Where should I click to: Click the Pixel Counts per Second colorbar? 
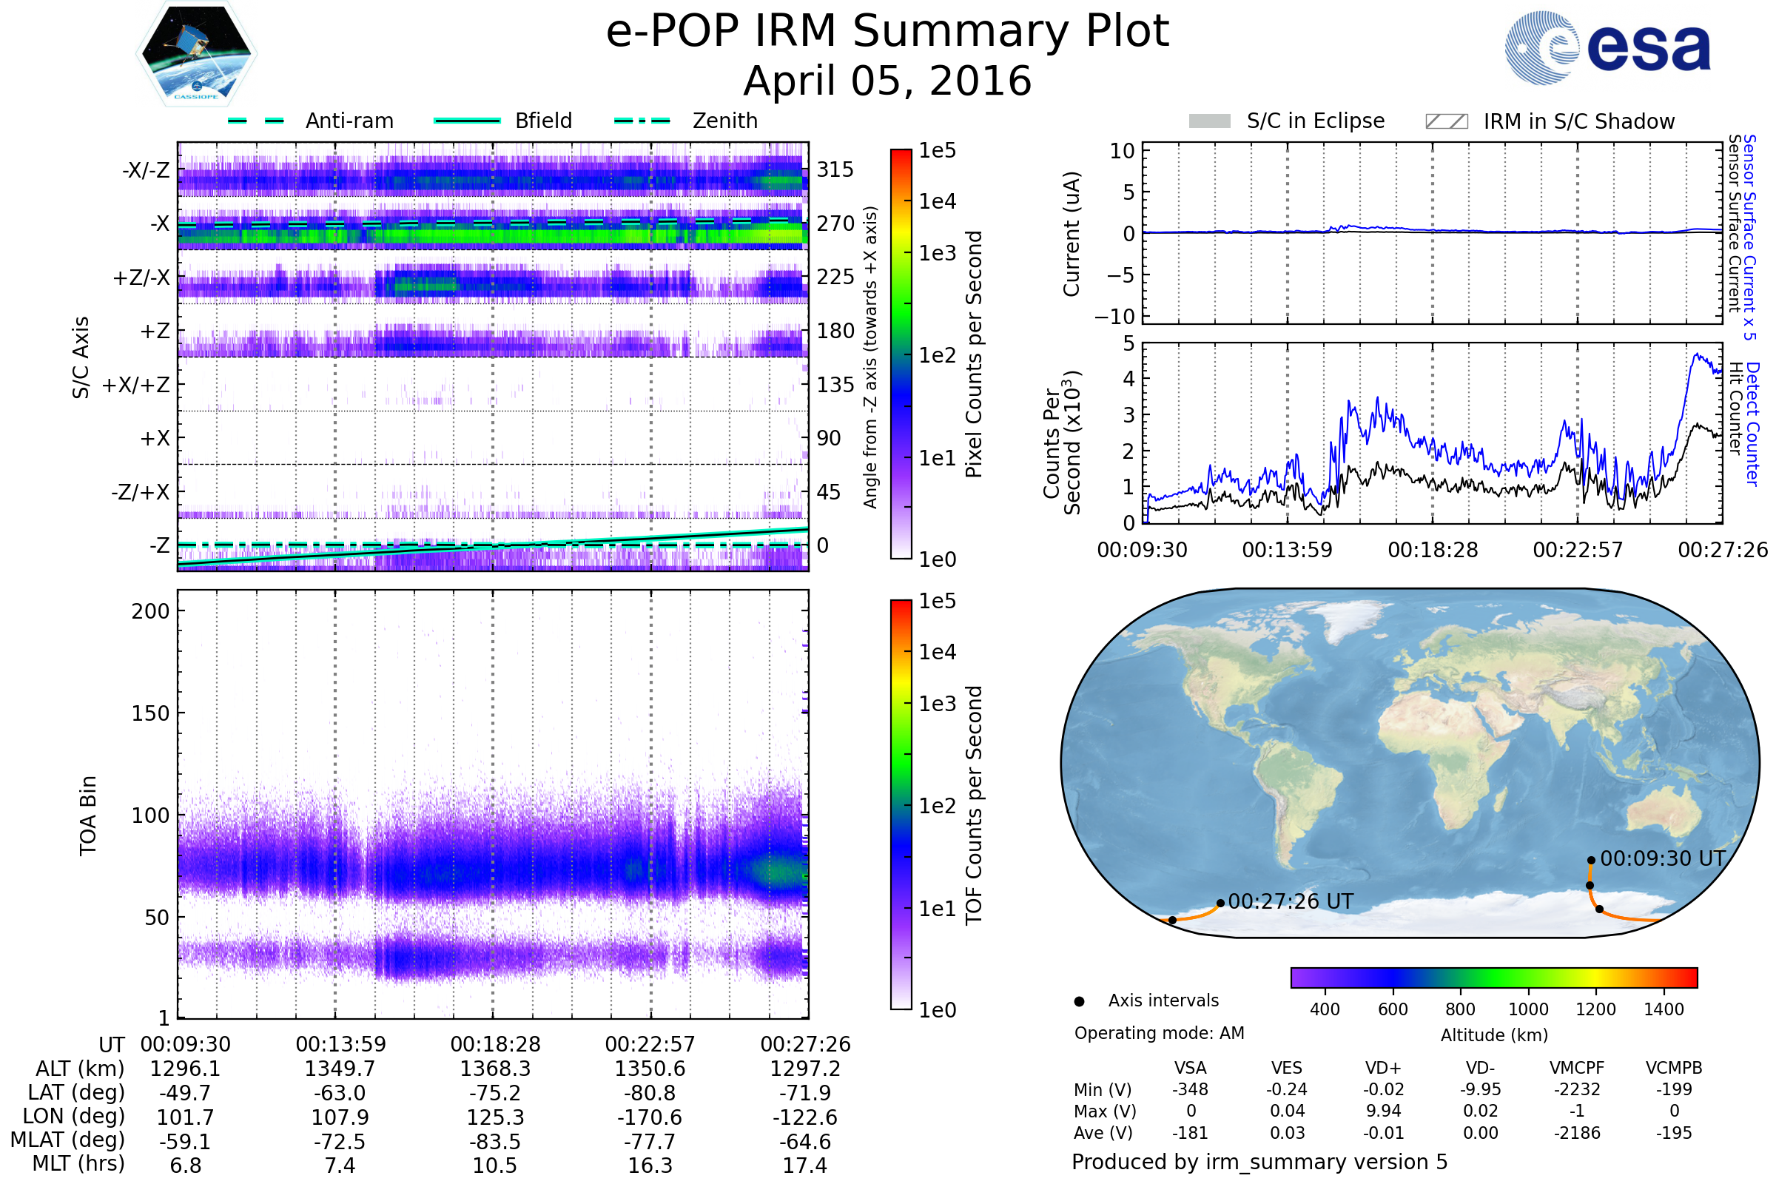[x=901, y=354]
